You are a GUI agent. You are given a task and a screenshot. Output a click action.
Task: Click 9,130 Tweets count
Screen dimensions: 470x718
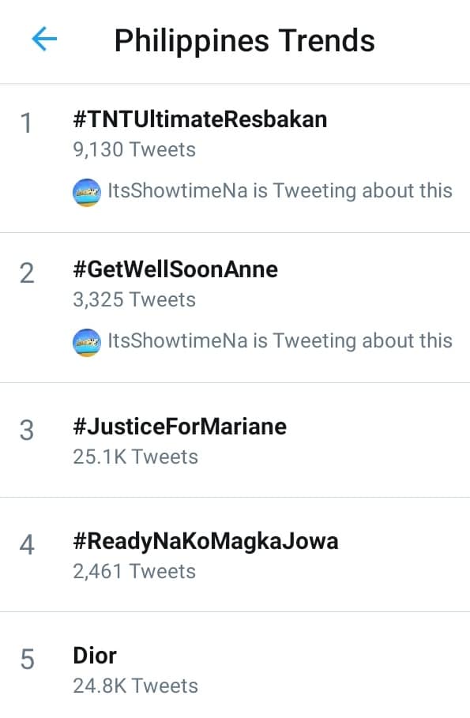pyautogui.click(x=134, y=150)
